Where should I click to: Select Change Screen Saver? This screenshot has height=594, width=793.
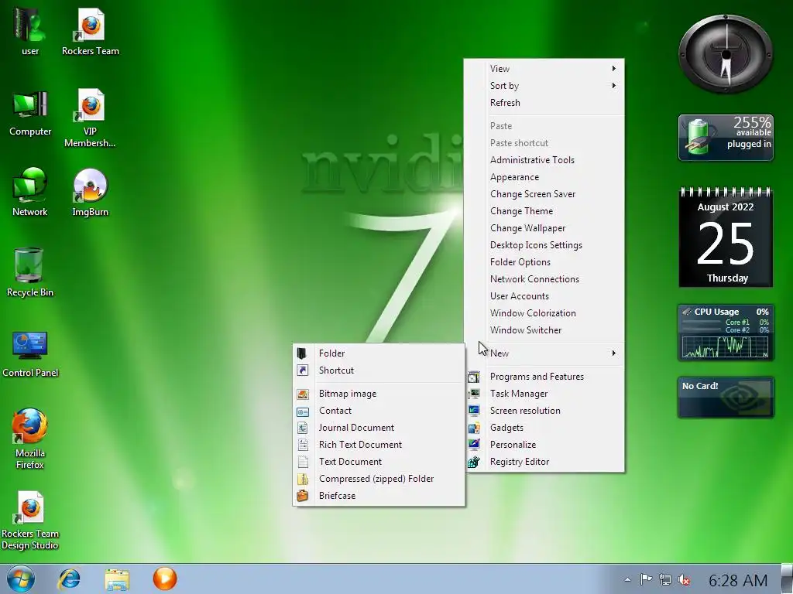tap(544, 194)
